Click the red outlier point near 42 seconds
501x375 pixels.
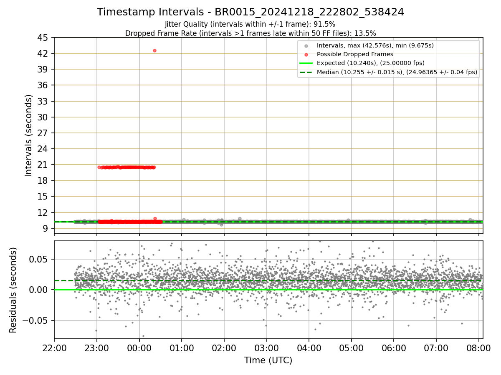154,50
